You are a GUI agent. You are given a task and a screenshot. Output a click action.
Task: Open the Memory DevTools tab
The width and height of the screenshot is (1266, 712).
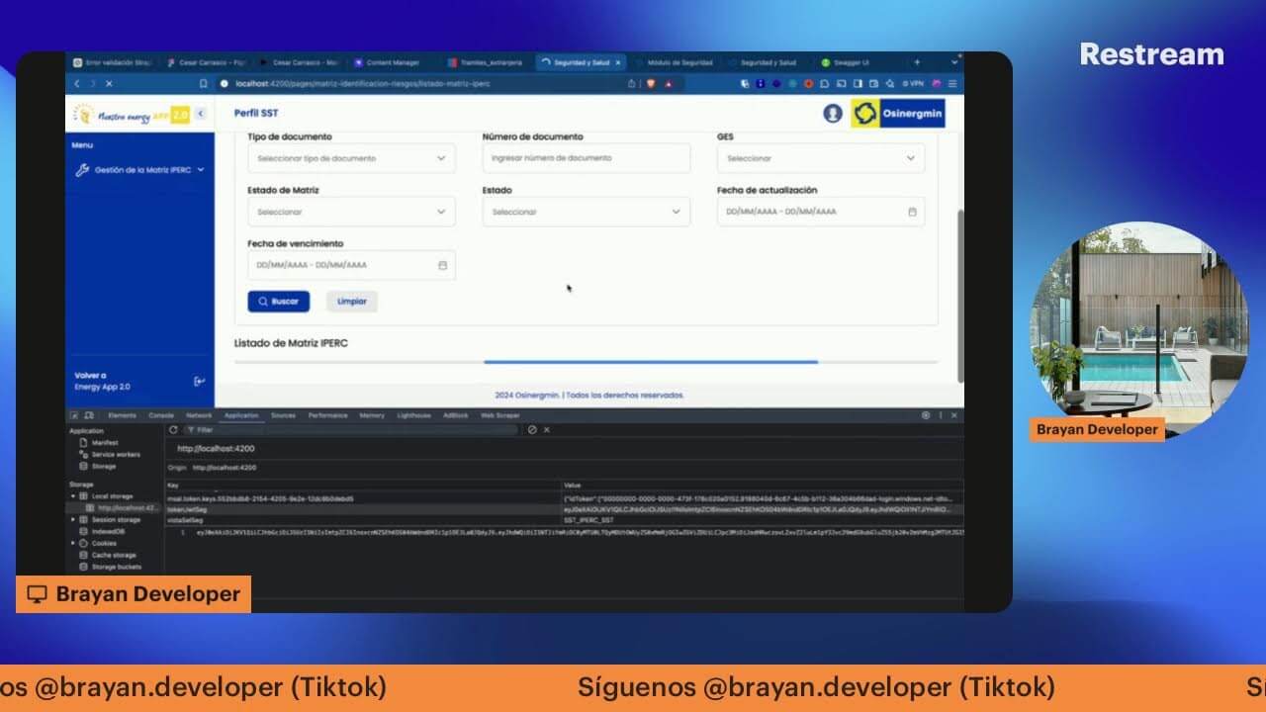click(372, 415)
